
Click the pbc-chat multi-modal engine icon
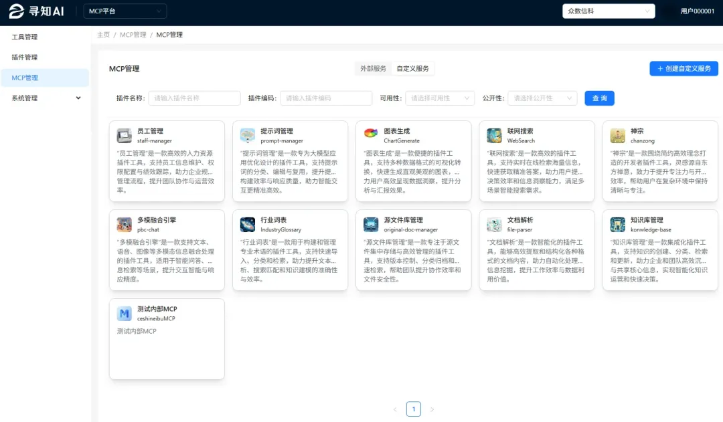click(x=124, y=224)
